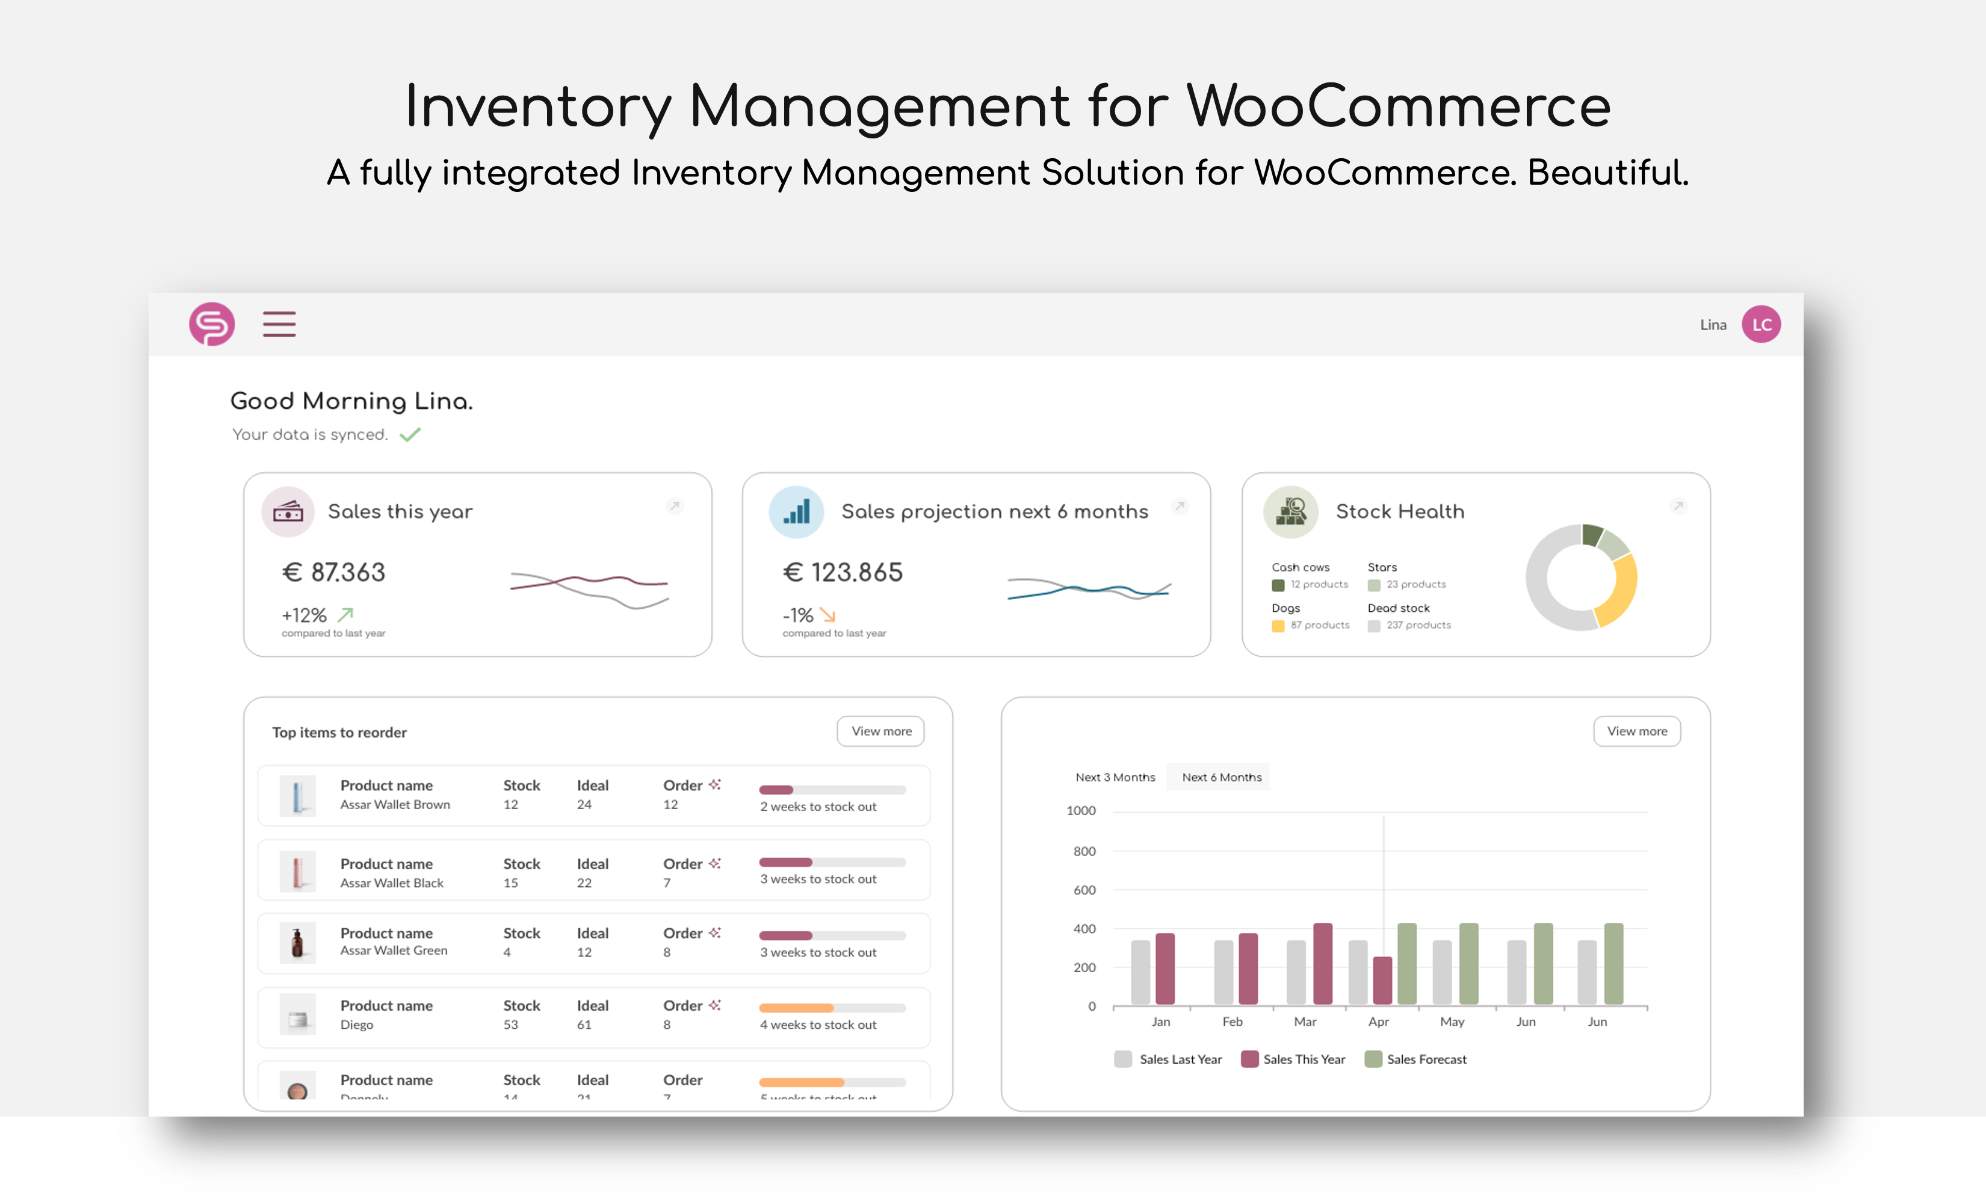Click the AI sparkle icon beside Assar Wallet Brown order
The height and width of the screenshot is (1202, 1986).
(x=714, y=783)
